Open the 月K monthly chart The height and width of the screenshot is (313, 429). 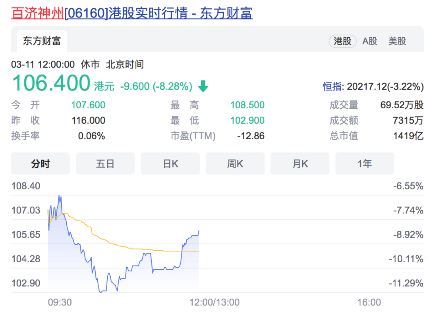click(x=300, y=163)
